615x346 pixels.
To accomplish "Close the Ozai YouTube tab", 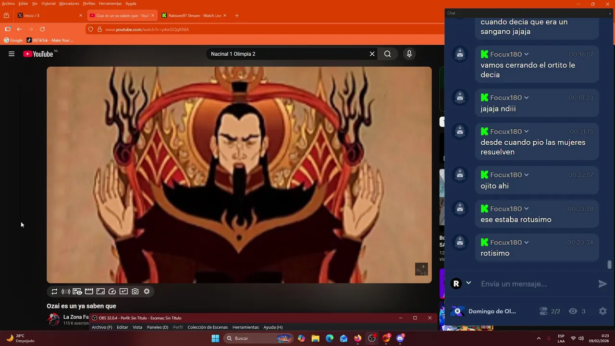I will pos(153,15).
